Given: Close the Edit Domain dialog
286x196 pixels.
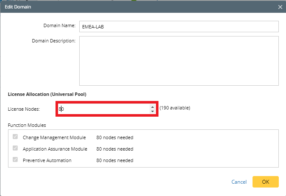Looking at the screenshot, I should pyautogui.click(x=280, y=7).
